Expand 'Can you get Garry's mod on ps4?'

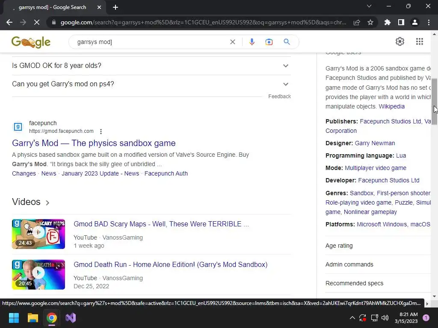(151, 84)
